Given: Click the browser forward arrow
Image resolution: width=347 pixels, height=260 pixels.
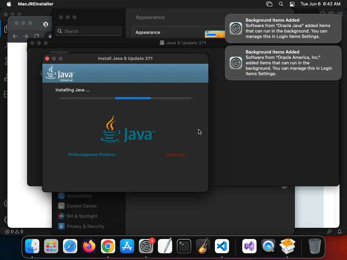Looking at the screenshot, I should point(26,36).
